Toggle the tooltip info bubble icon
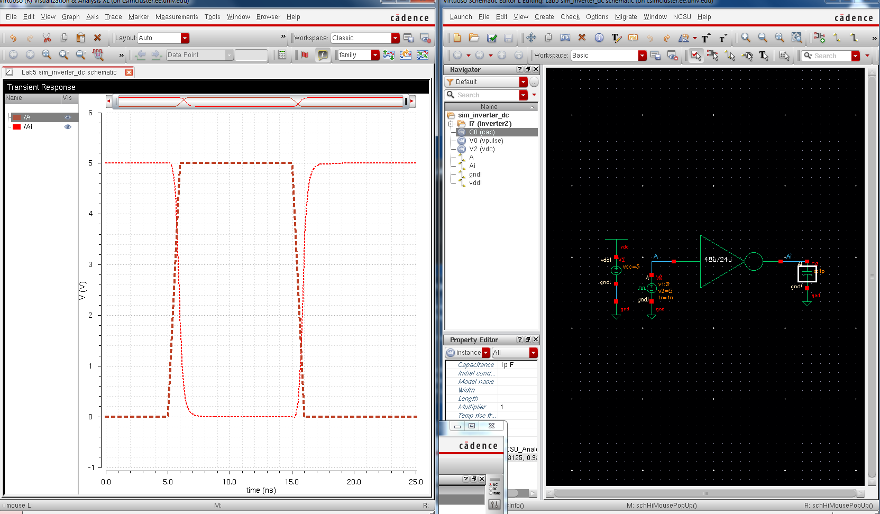The height and width of the screenshot is (514, 880). 323,54
